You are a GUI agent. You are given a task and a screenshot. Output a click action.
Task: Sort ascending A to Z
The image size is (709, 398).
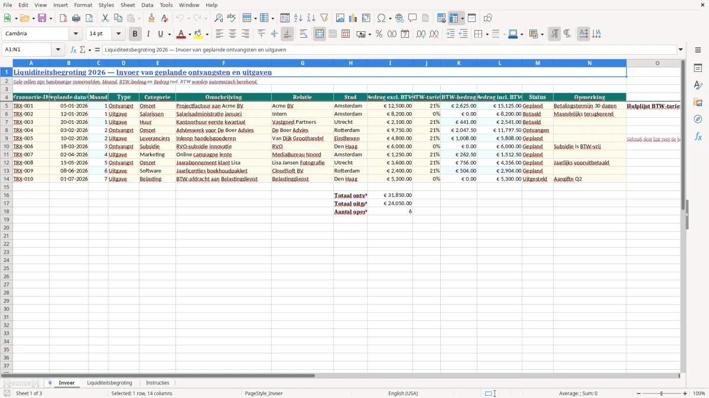[x=298, y=18]
